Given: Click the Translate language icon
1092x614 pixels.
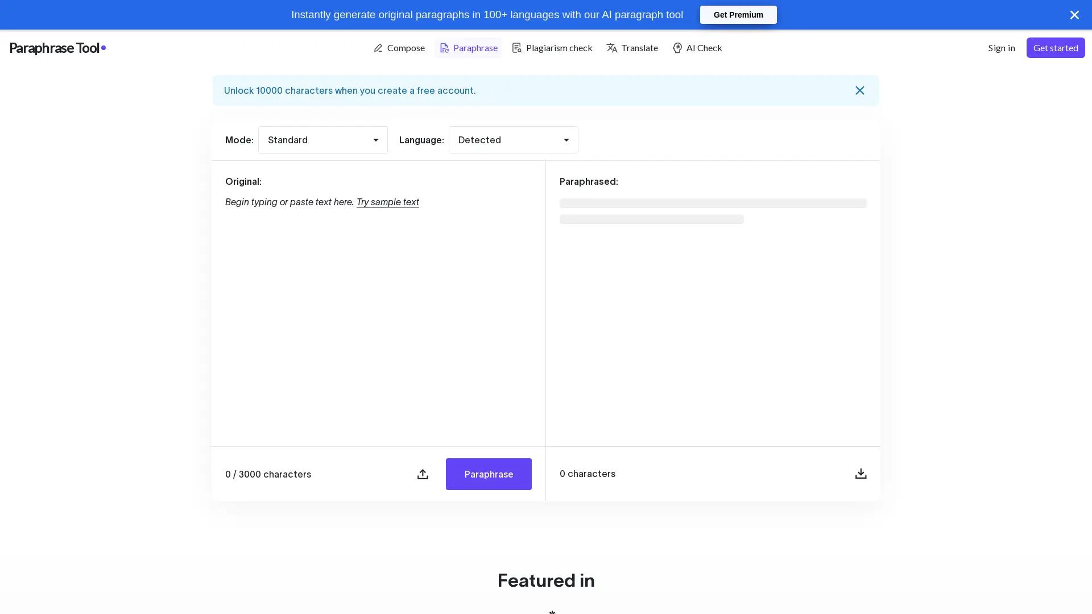Looking at the screenshot, I should [611, 48].
